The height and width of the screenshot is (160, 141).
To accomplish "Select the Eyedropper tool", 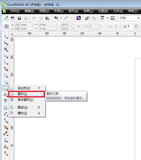I will point(6,134).
